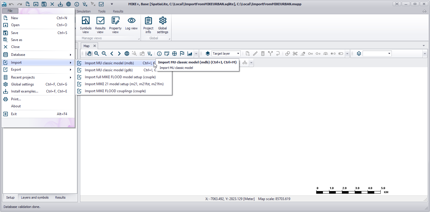Select the Pan hand tool
The image size is (430, 212).
click(89, 54)
